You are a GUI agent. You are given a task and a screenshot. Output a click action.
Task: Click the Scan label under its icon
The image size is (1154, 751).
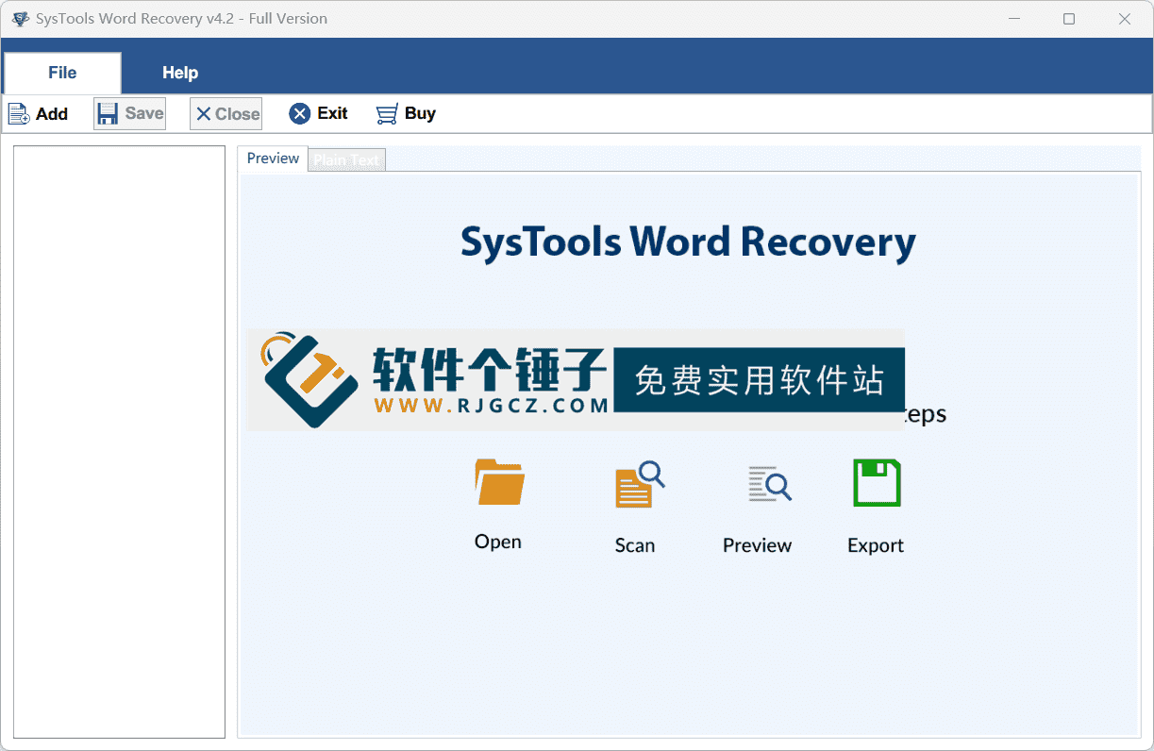click(634, 545)
